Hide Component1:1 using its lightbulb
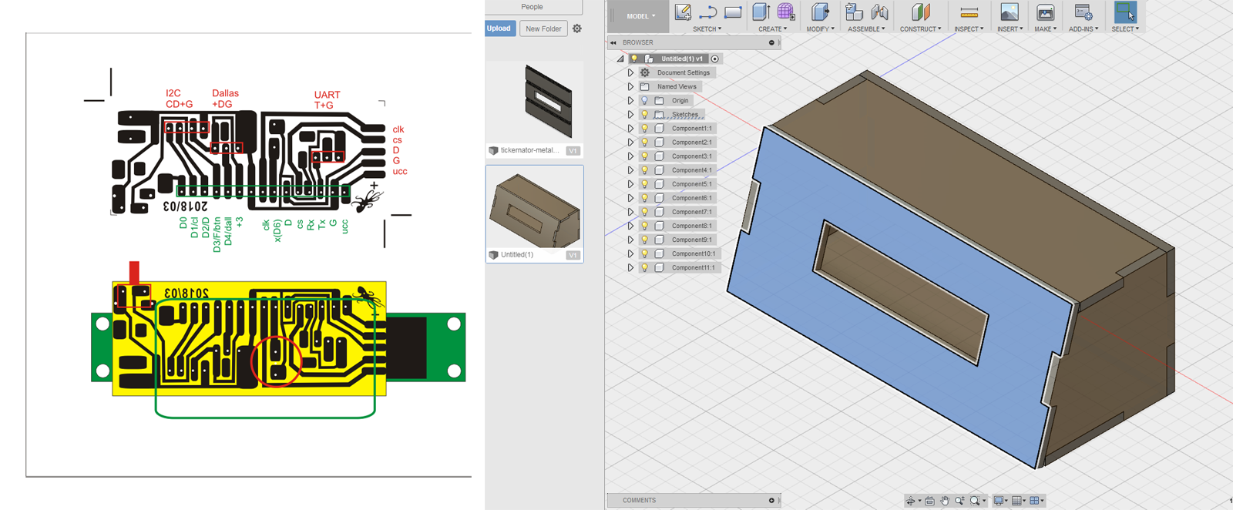 pos(645,129)
